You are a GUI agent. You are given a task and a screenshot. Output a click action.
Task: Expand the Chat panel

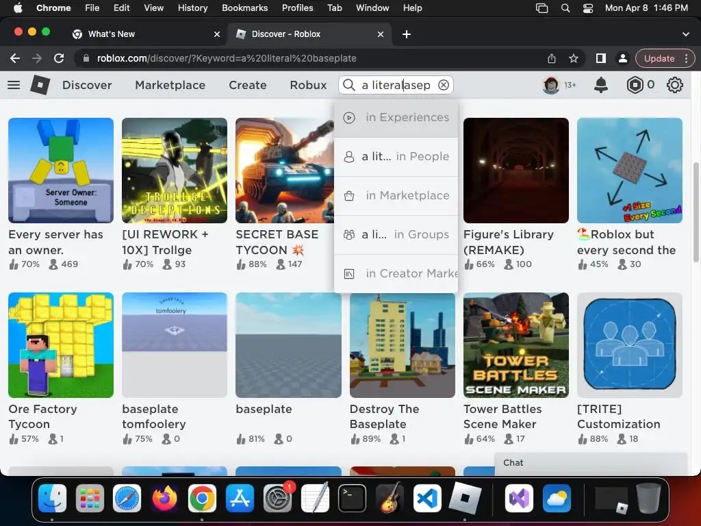point(591,463)
